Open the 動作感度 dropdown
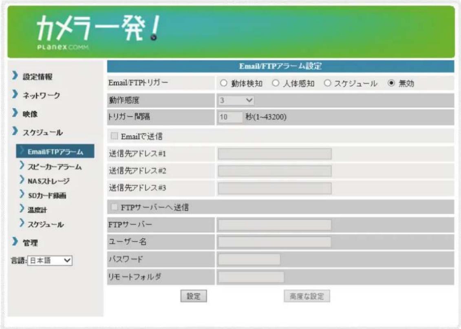 pos(236,100)
